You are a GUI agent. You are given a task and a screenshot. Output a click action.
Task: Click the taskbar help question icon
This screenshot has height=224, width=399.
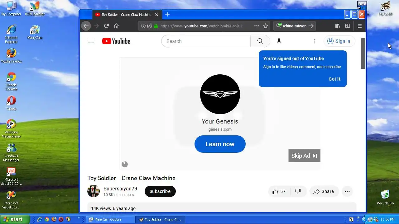[351, 219]
